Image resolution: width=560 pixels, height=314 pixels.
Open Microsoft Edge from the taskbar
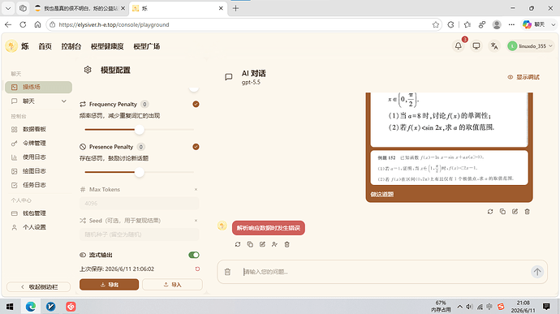click(x=31, y=307)
